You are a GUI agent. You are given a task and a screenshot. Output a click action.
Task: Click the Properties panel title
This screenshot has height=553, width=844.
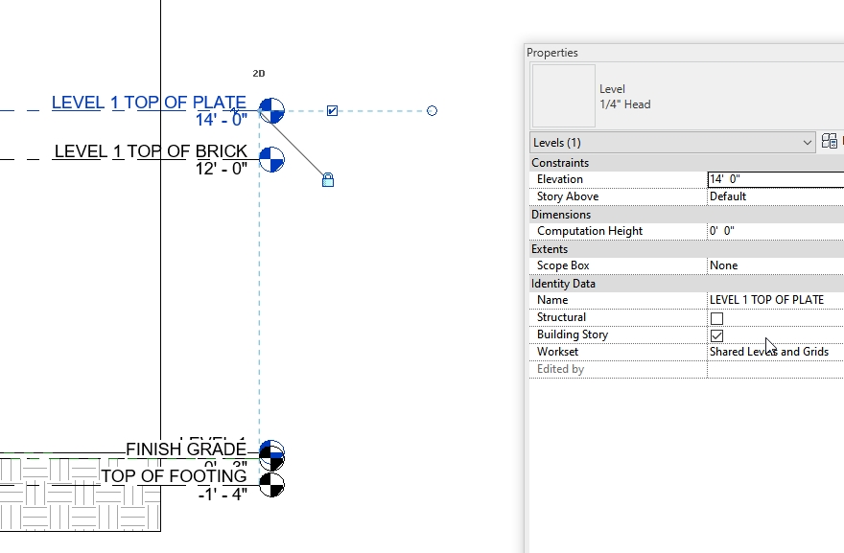552,53
